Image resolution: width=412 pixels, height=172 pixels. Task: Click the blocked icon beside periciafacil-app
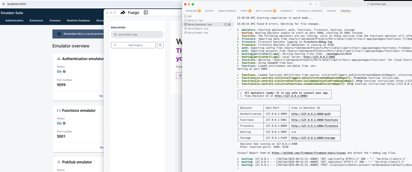[x=115, y=35]
